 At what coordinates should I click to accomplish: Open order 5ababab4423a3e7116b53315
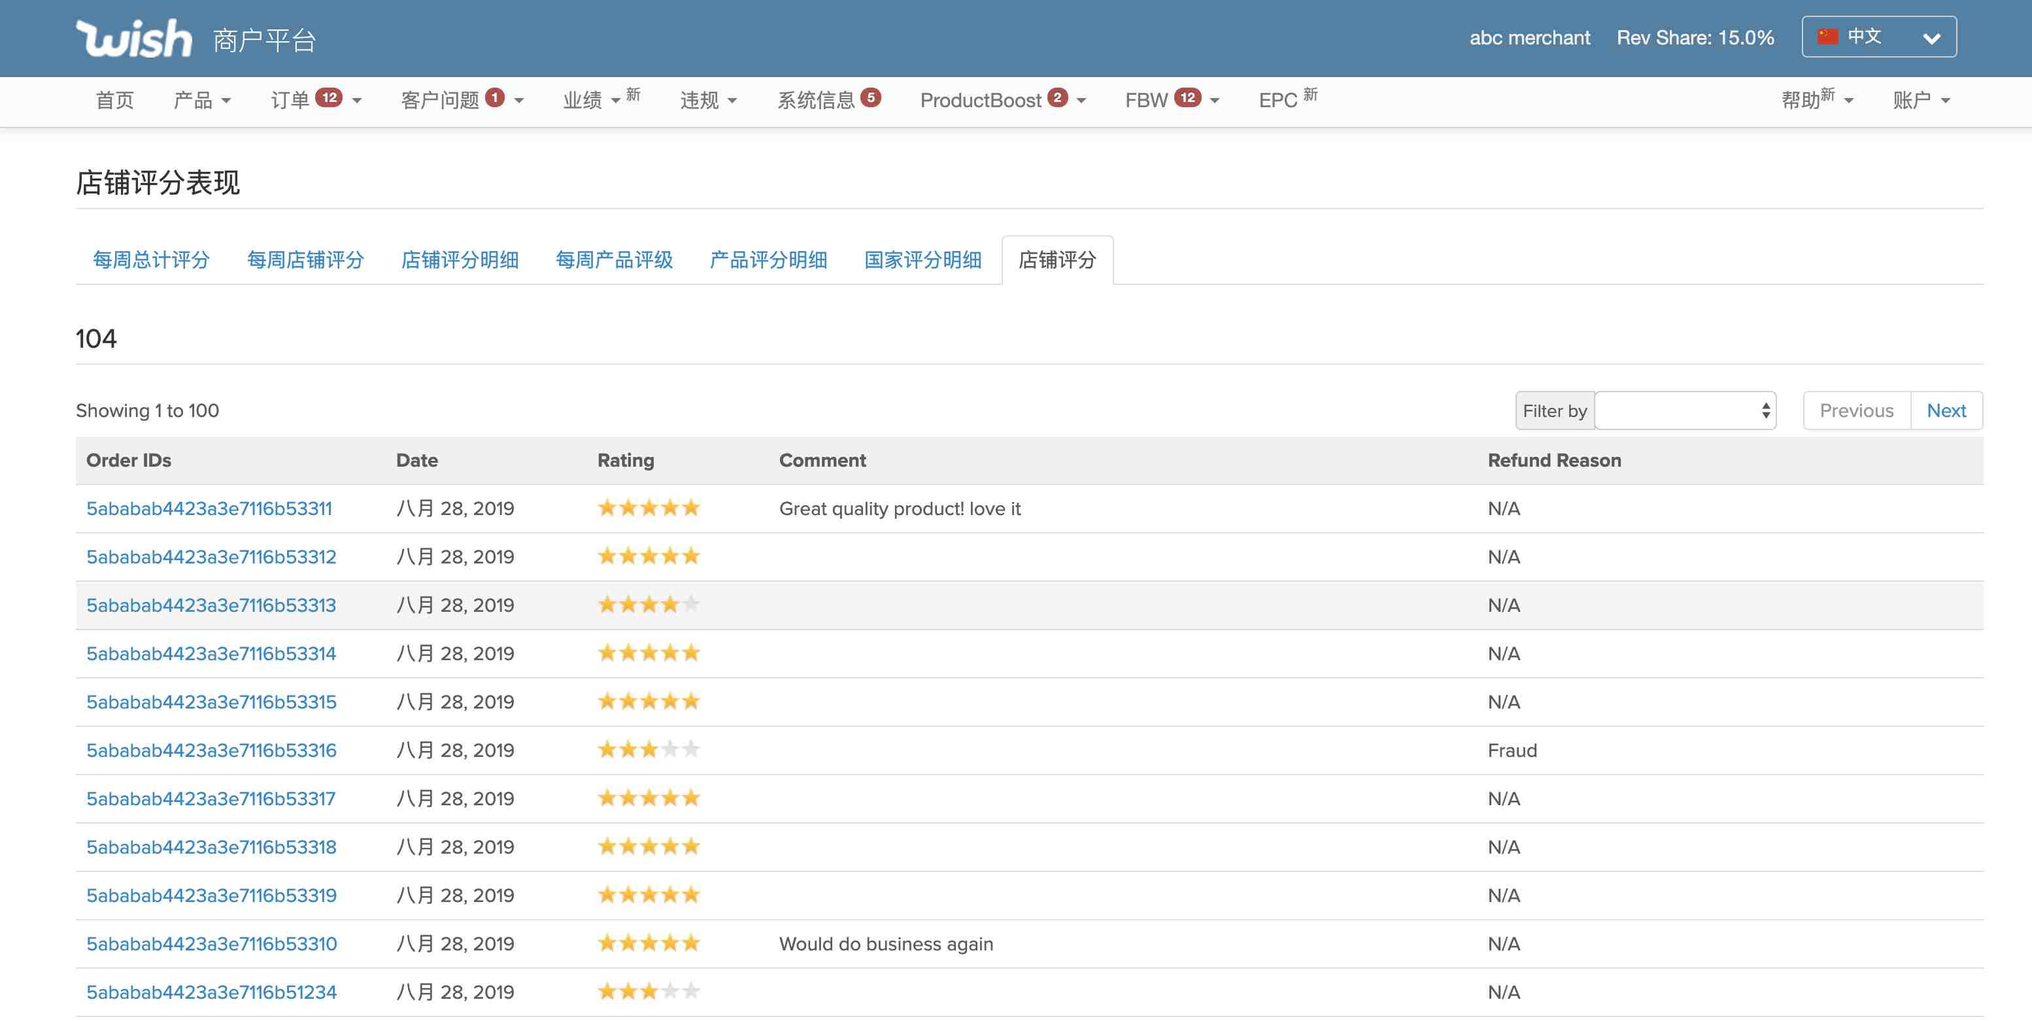211,701
